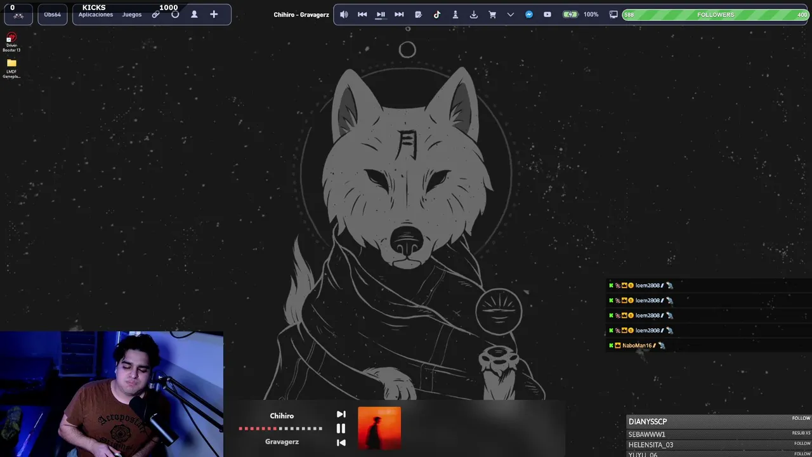Click the now-playing title Chihiro - Gravagerz
The image size is (812, 457).
click(x=301, y=15)
